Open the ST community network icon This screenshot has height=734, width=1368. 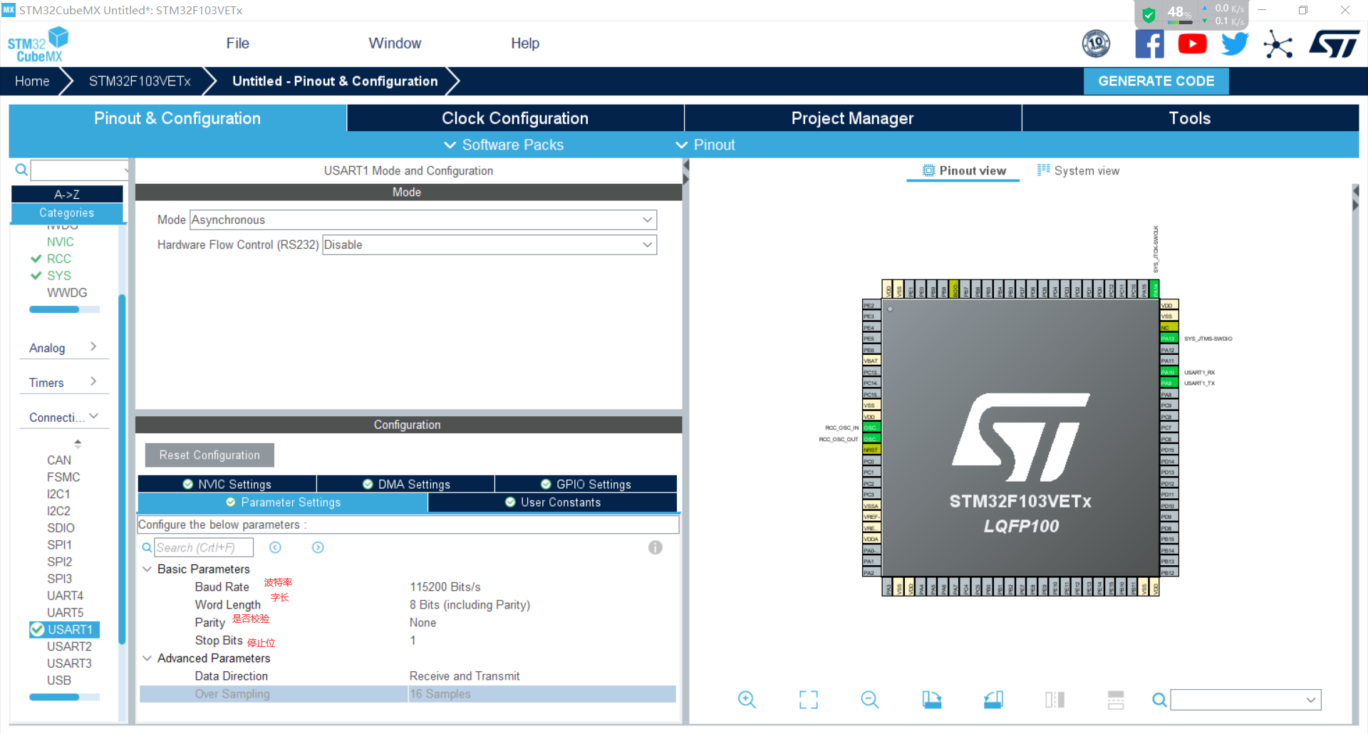(1278, 44)
